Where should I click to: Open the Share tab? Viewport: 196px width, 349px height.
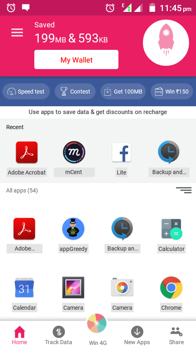176,335
